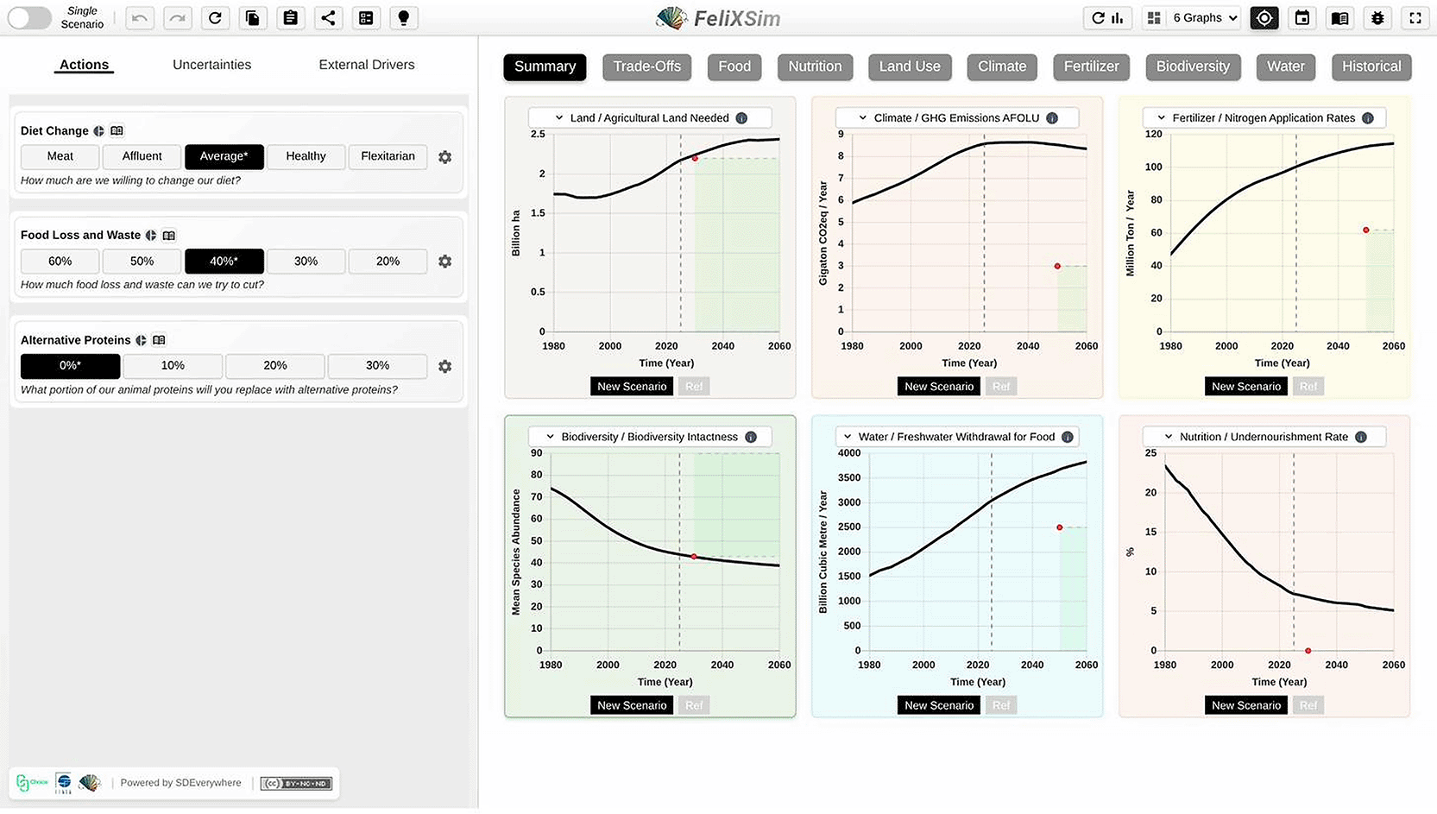Click the clipboard paste icon
Viewport: 1437px width, 814px height.
[291, 18]
